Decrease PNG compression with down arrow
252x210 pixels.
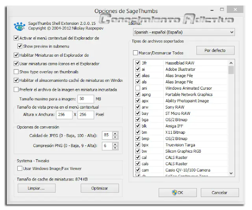coord(115,148)
